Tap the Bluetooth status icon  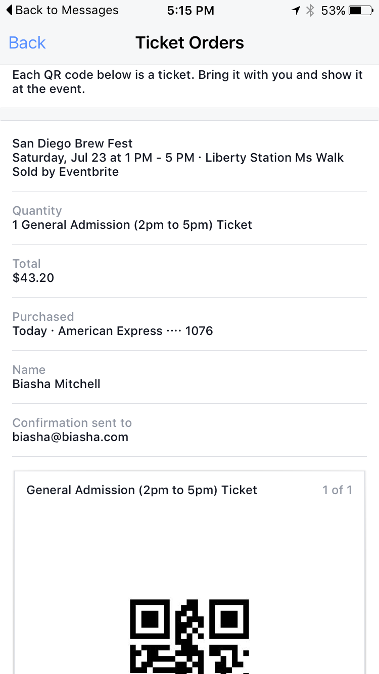[x=310, y=10]
